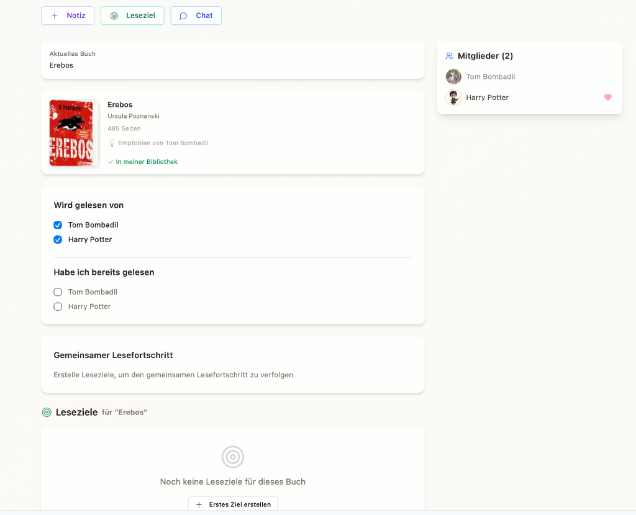Click the Wird gelesen von heading
The width and height of the screenshot is (636, 515).
[88, 205]
